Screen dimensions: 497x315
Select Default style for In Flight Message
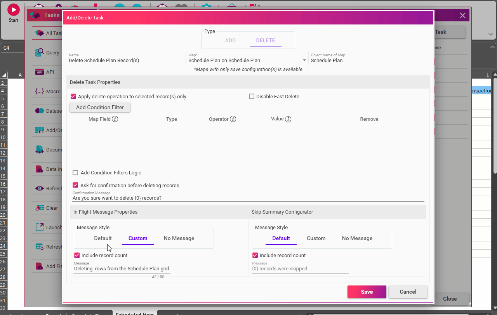103,238
